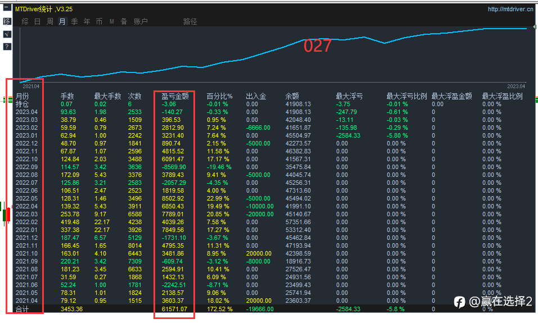Click the 2023.04 marker on chart axis
538x323 pixels.
(x=516, y=86)
